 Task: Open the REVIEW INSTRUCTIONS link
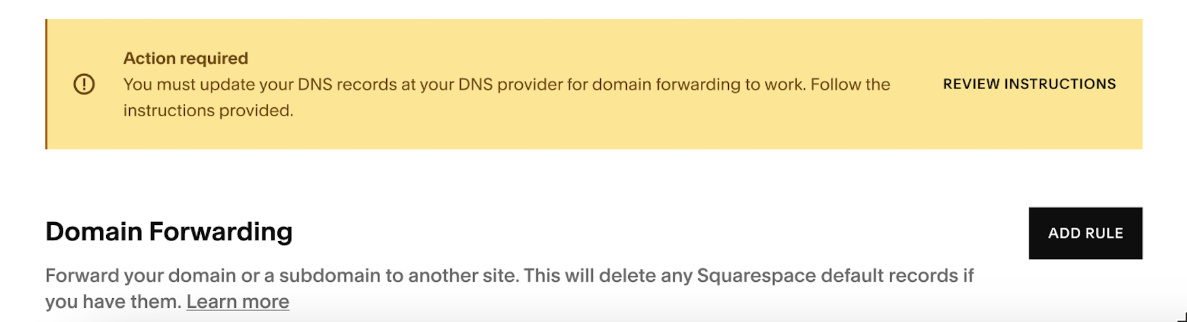point(1029,84)
